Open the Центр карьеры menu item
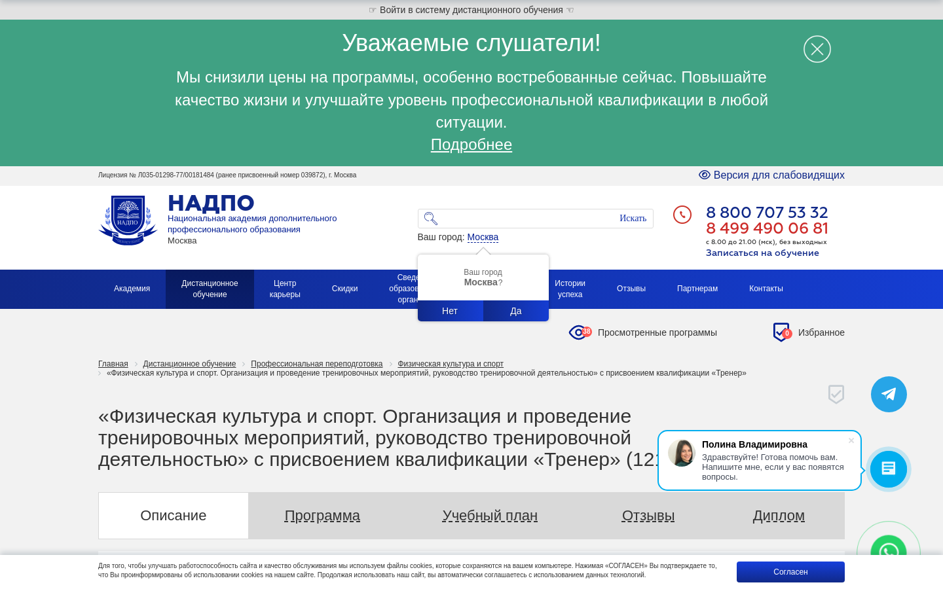 coord(285,289)
